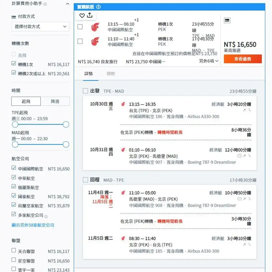Tick the 回程 MAD - TPE checkbox
Image resolution: width=272 pixels, height=272 pixels.
coord(85,180)
